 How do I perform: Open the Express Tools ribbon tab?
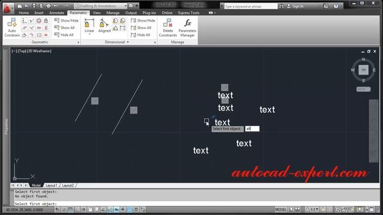coord(189,13)
